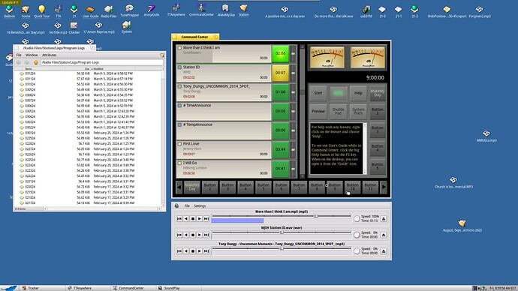
Task: Eject the WJIH Station ID deck
Action: click(x=384, y=235)
